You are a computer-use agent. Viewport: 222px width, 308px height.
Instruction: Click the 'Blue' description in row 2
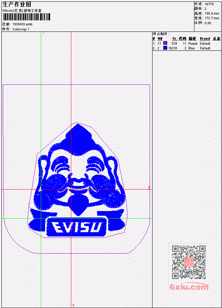[x=192, y=48]
